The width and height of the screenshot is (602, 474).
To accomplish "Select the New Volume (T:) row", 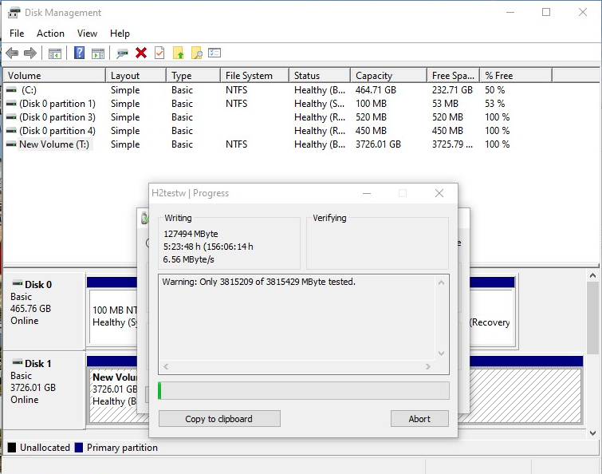I will (x=54, y=144).
